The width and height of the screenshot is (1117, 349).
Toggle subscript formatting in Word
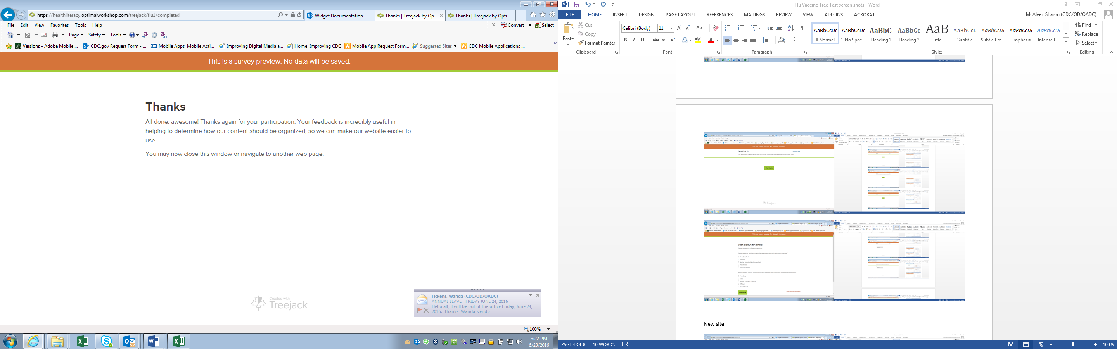(664, 40)
